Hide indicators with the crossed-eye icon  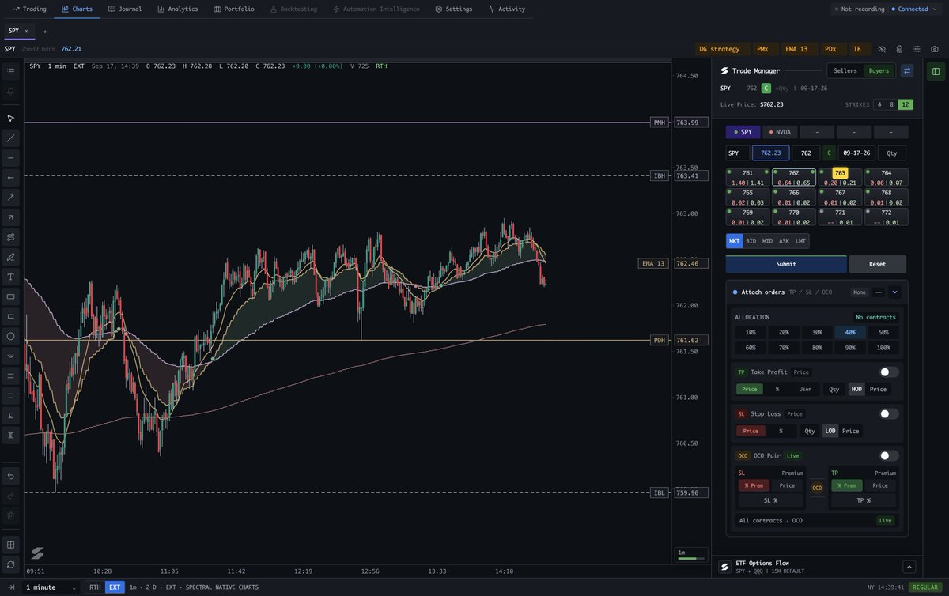[x=882, y=49]
